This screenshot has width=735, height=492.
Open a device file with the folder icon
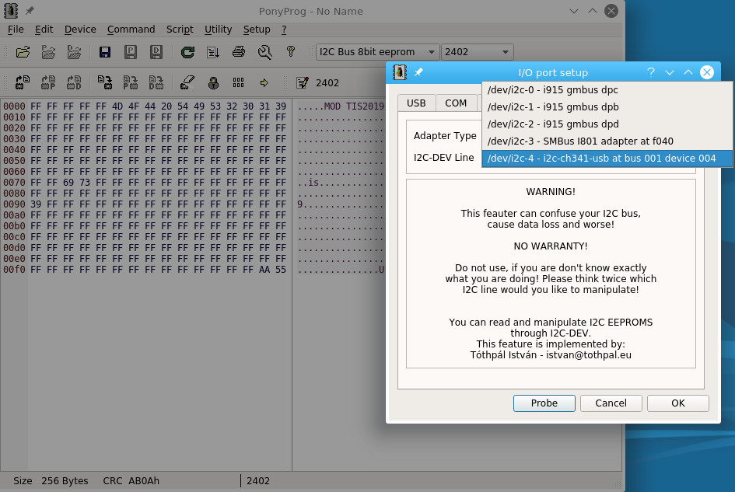point(23,51)
